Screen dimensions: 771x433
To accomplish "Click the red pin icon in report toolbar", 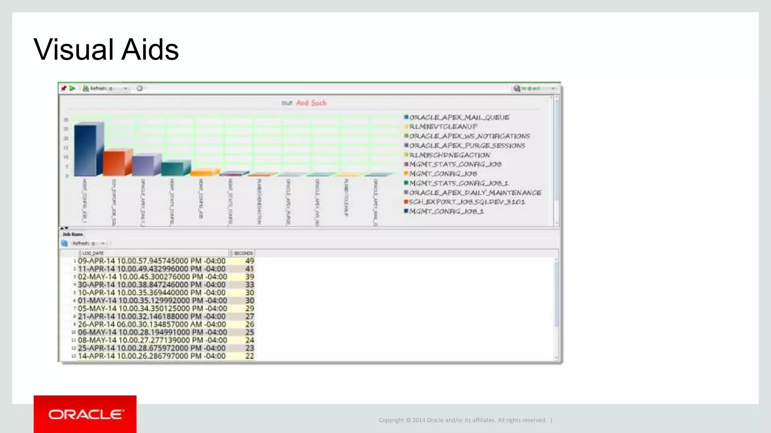I will click(64, 88).
